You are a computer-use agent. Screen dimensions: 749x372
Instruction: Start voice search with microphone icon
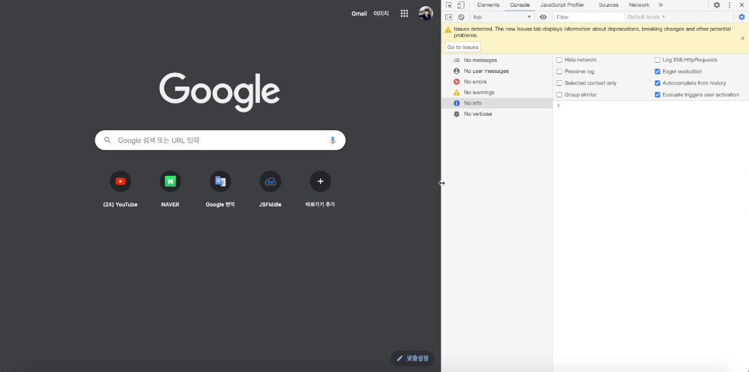tap(332, 140)
